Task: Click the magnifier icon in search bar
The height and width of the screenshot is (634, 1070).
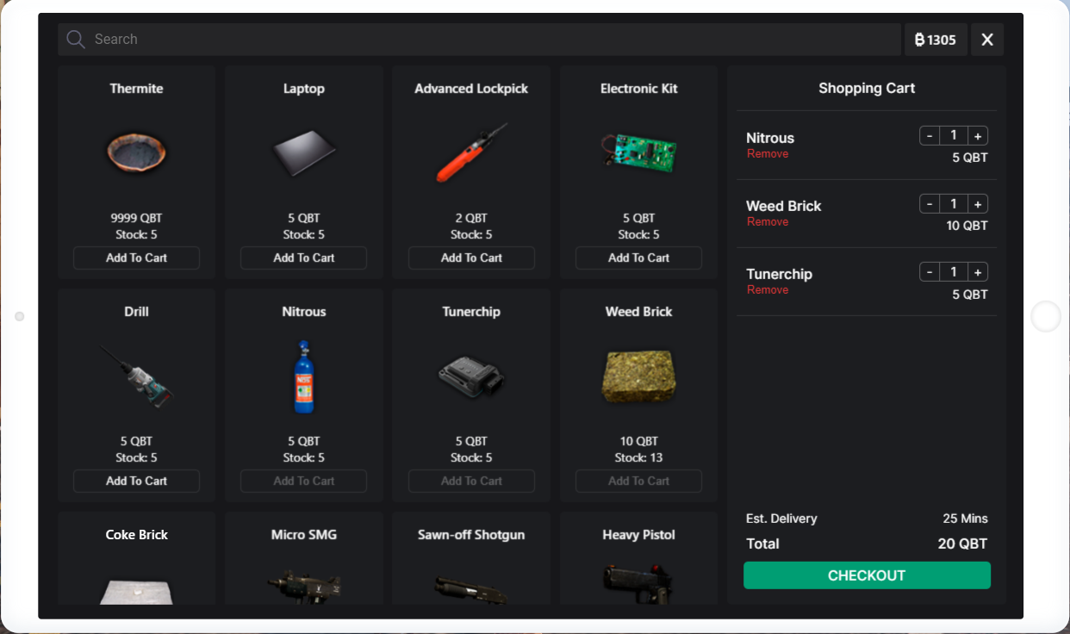Action: click(76, 40)
